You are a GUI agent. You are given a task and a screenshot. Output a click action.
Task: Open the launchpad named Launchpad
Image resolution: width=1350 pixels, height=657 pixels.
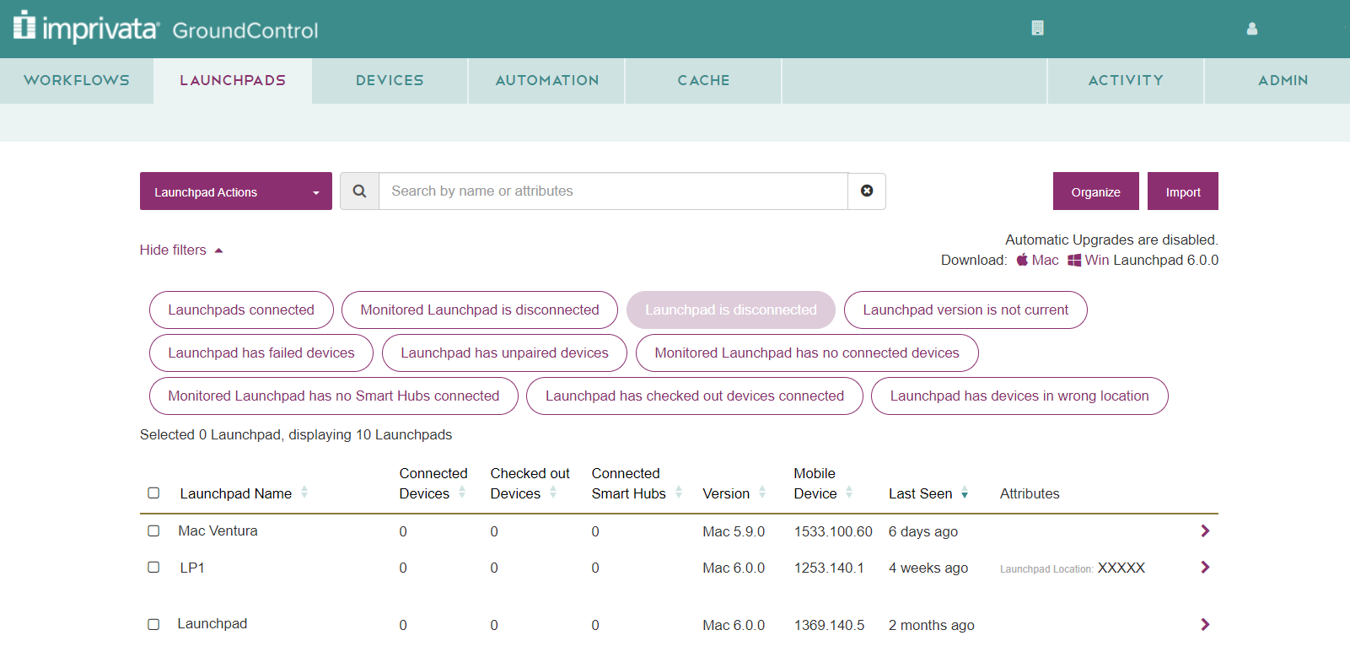[x=212, y=623]
